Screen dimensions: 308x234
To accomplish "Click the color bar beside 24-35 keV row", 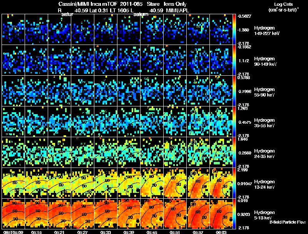I will (x=234, y=153).
